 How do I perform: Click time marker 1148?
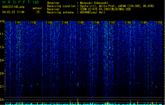tap(128, 23)
